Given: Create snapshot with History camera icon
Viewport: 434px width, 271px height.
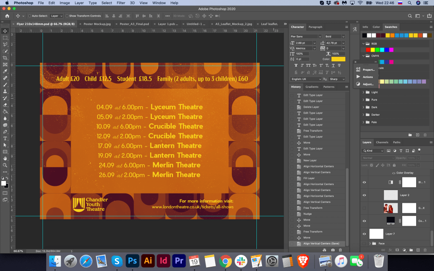Looking at the screenshot, I should 333,250.
